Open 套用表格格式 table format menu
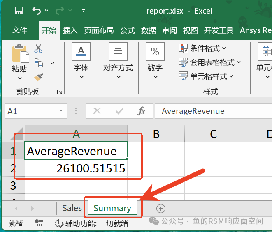 pyautogui.click(x=210, y=62)
